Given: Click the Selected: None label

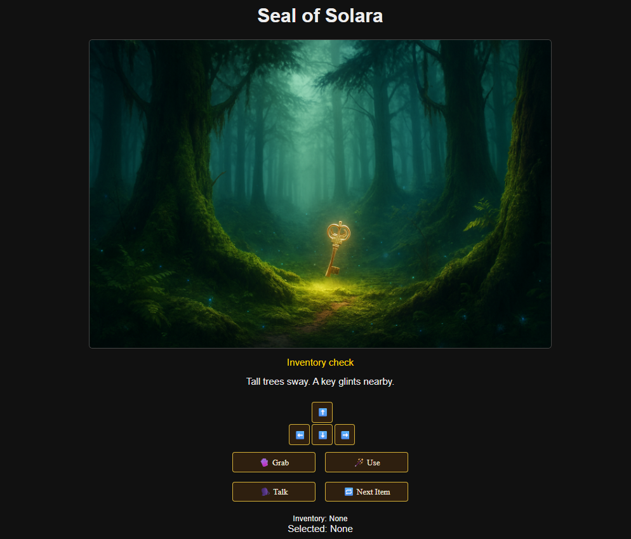Looking at the screenshot, I should pyautogui.click(x=320, y=529).
